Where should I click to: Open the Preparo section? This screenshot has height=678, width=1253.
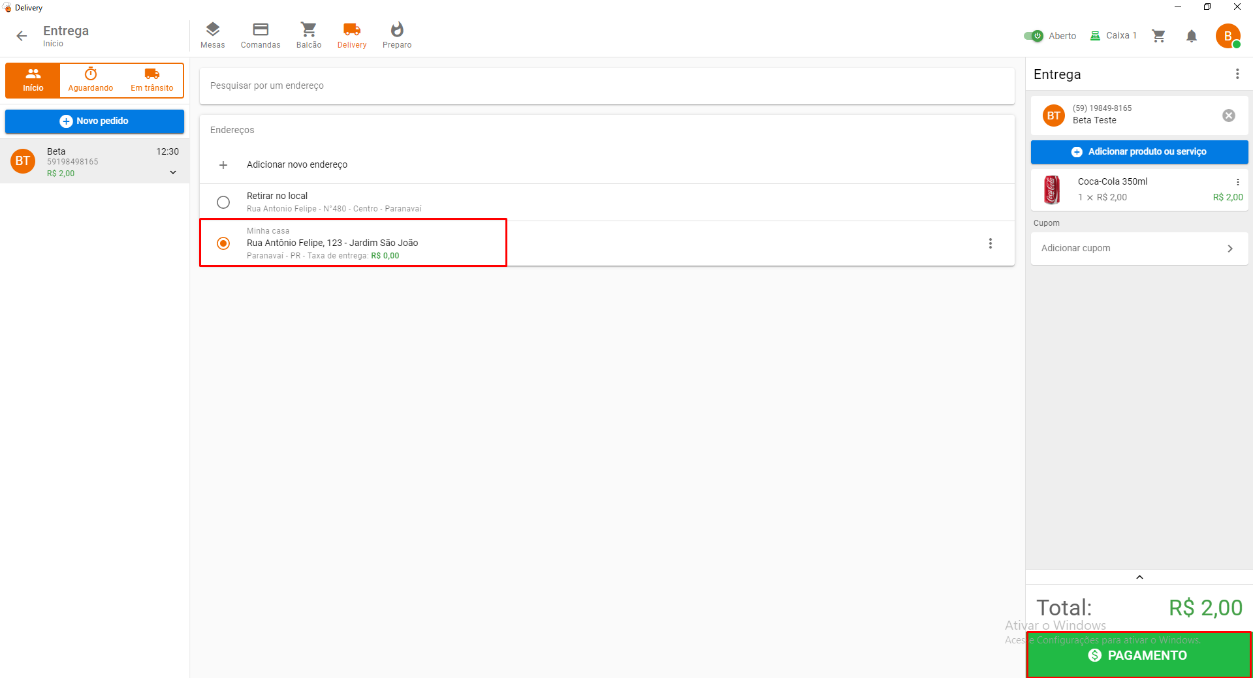coord(397,35)
